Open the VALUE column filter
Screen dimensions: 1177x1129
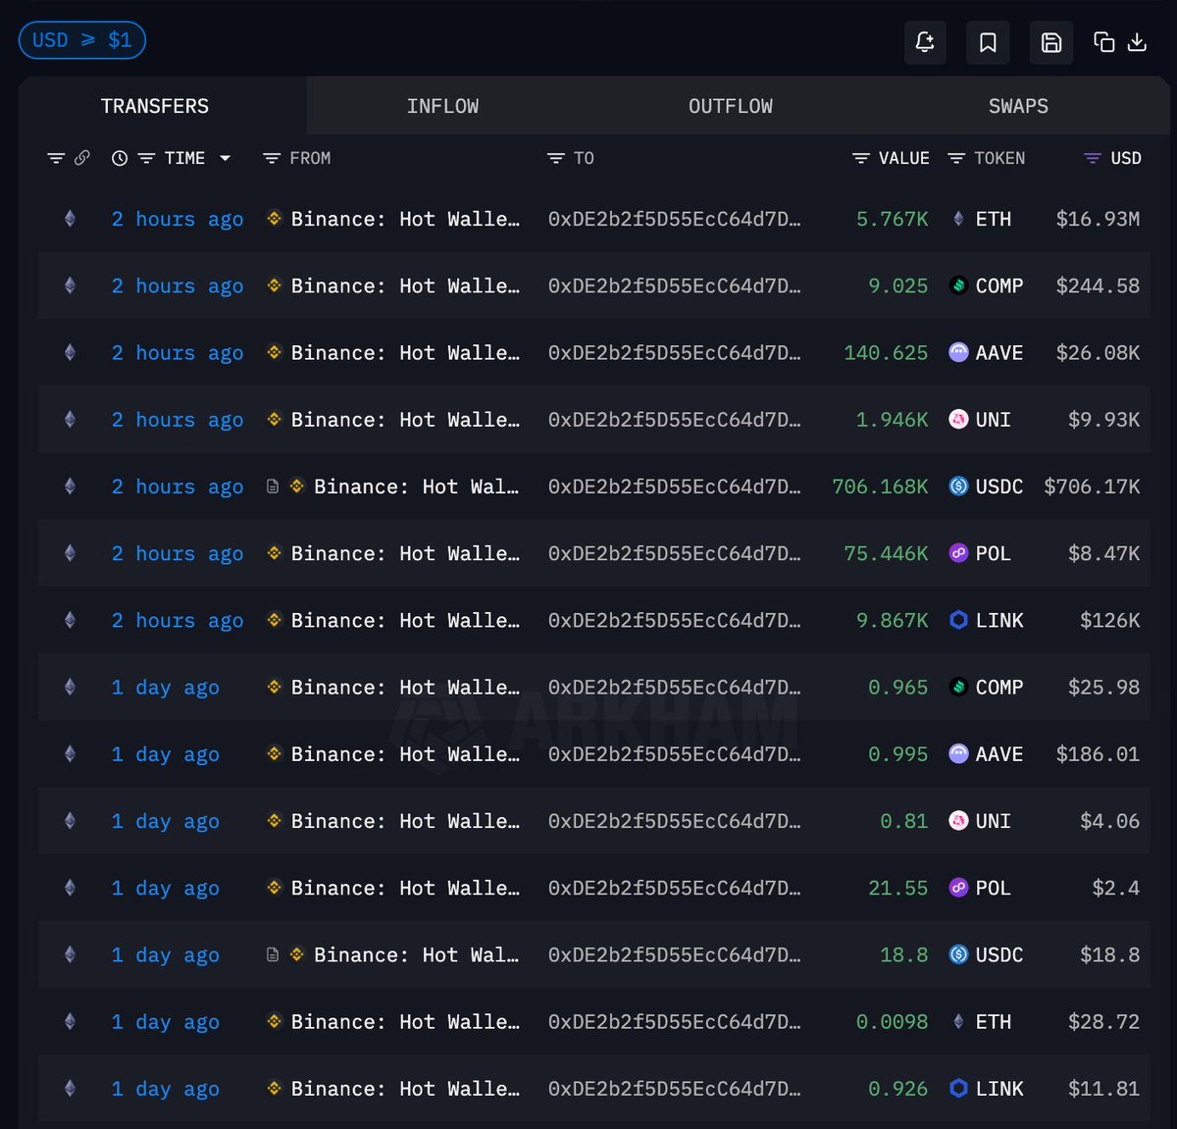pyautogui.click(x=860, y=158)
